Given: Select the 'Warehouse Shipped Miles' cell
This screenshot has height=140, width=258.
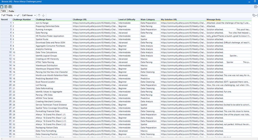Looking at the screenshot, I should 54,69.
